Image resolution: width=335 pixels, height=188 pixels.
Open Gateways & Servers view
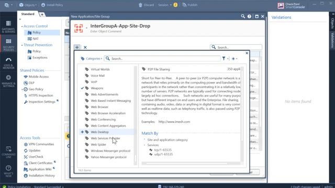pos(8,27)
